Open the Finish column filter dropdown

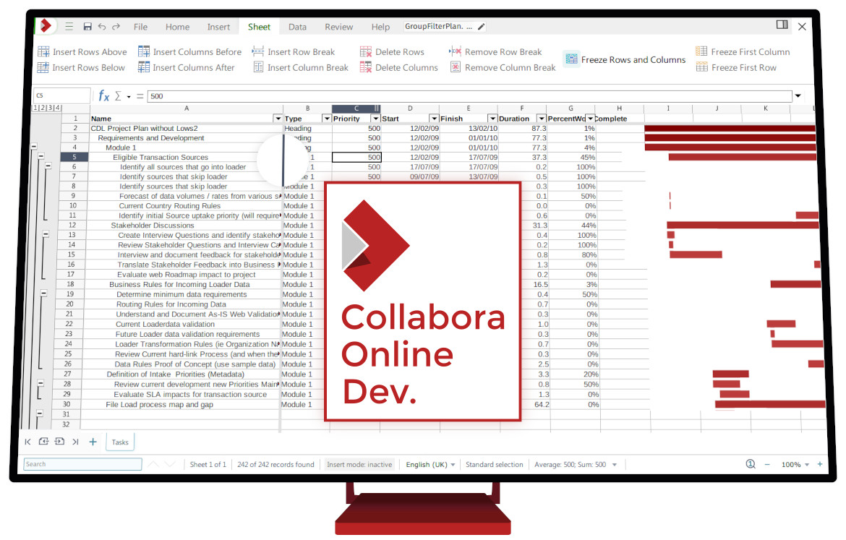pyautogui.click(x=492, y=119)
